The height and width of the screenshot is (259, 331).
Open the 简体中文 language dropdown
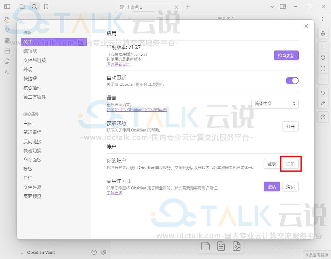click(x=275, y=104)
